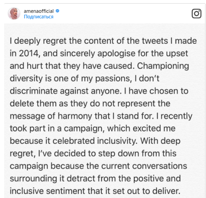
Task: Click the line 'message of harmony'
Action: coord(101,116)
